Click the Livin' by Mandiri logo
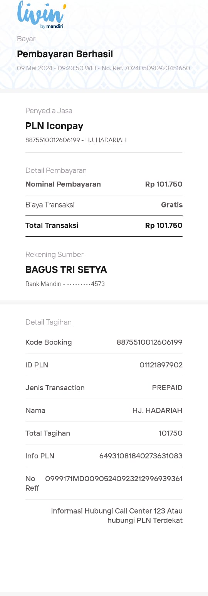The width and height of the screenshot is (208, 596). click(x=41, y=15)
